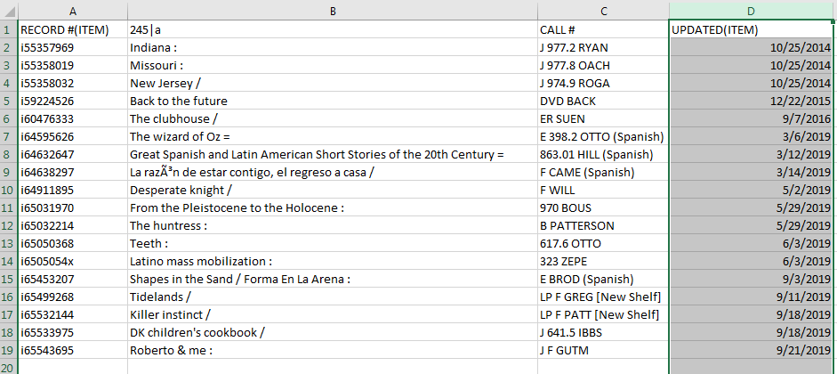Click the CALL # header cell
The width and height of the screenshot is (837, 374).
[603, 29]
